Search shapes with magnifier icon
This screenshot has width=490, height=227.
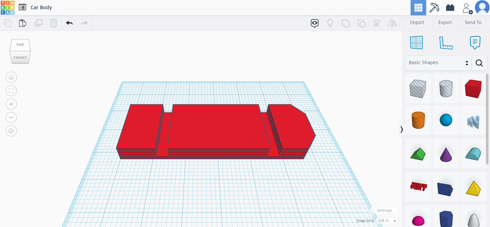479,63
